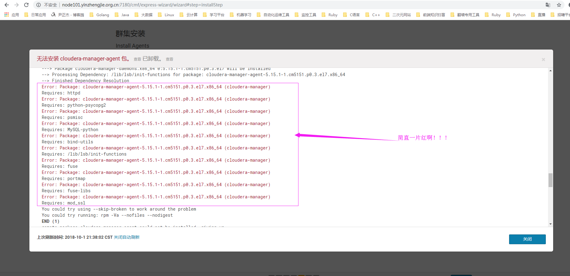Click 无法安装 cloudera-manager-agent 包 title
Viewport: 570px width, 276px height.
(x=83, y=59)
